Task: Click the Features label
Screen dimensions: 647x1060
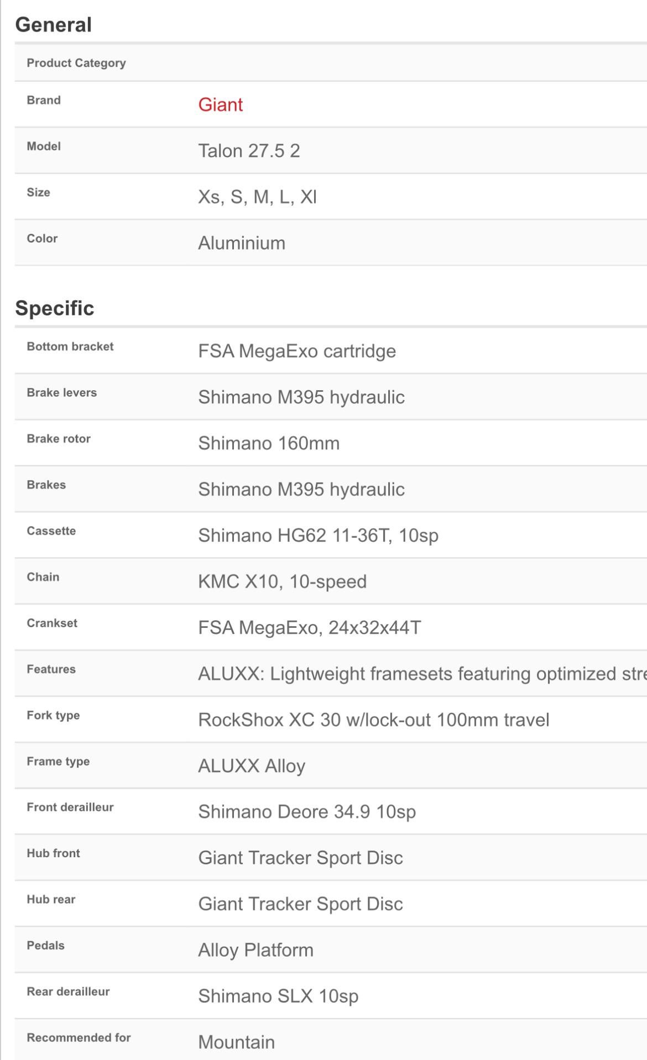Action: [x=51, y=669]
